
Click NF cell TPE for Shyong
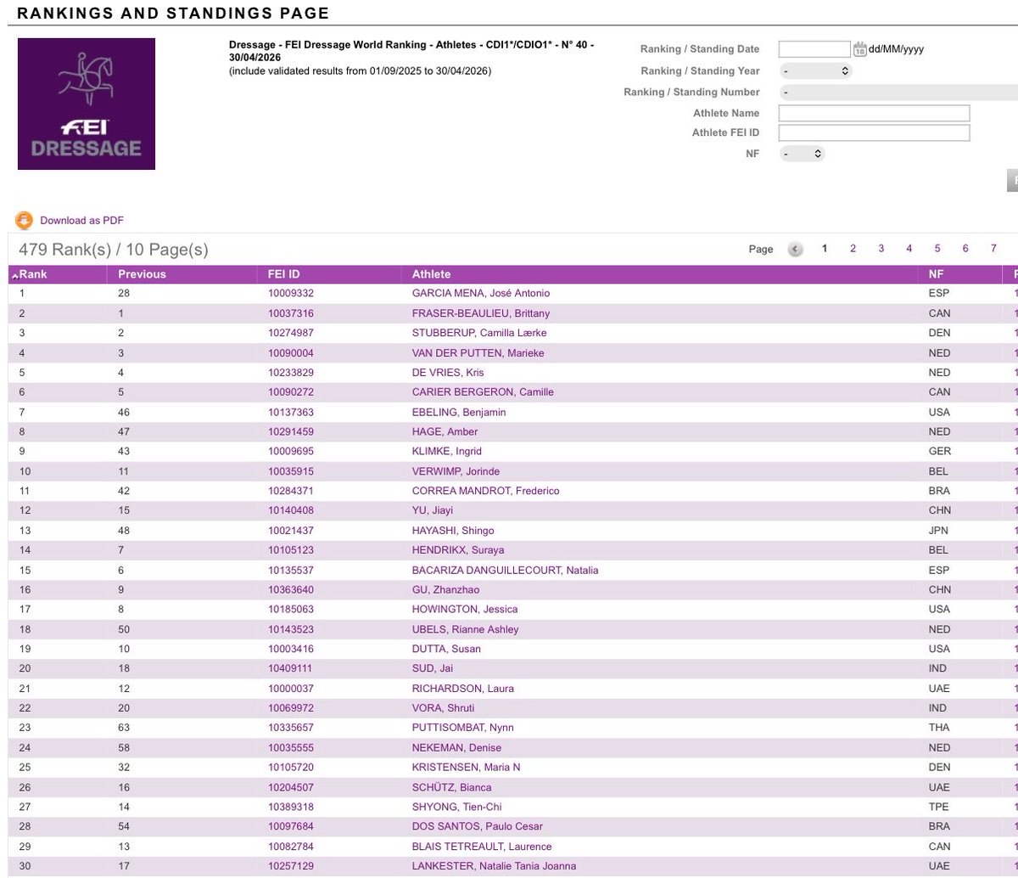[x=939, y=807]
